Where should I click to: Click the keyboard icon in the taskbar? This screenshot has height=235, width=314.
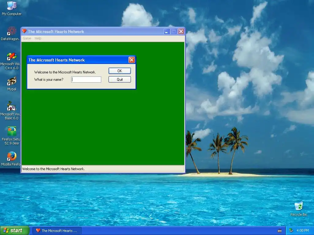(x=280, y=231)
